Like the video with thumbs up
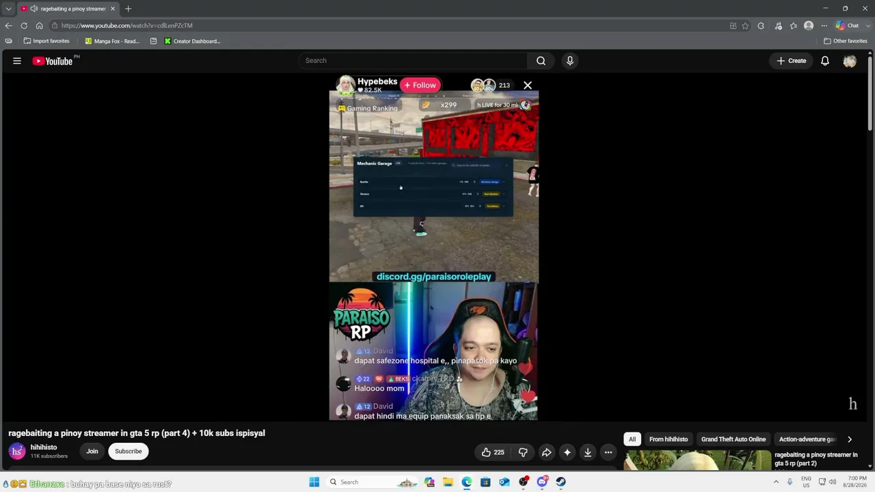 (x=492, y=452)
